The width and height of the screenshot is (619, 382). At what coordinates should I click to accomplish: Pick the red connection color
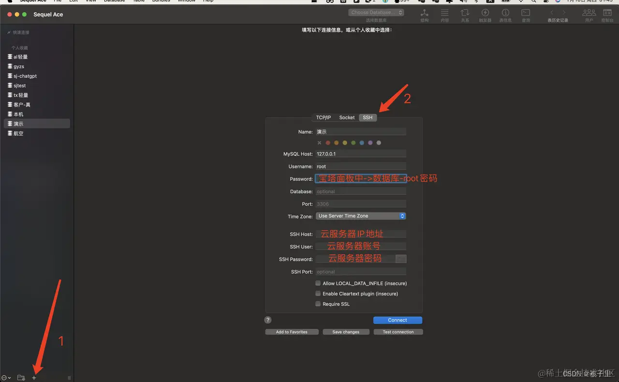click(328, 143)
